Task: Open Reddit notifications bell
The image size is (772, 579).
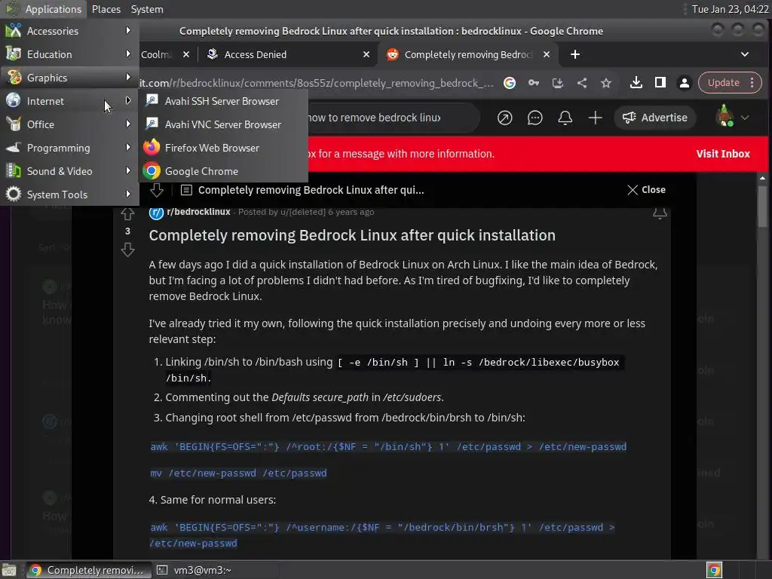Action: 565,118
